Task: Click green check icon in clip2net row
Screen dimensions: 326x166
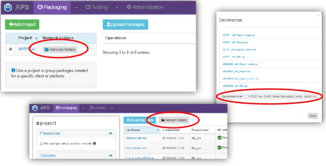Action: [219, 138]
